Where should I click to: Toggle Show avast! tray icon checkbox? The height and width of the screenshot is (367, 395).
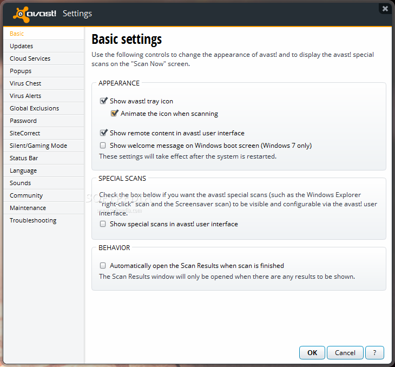point(103,101)
